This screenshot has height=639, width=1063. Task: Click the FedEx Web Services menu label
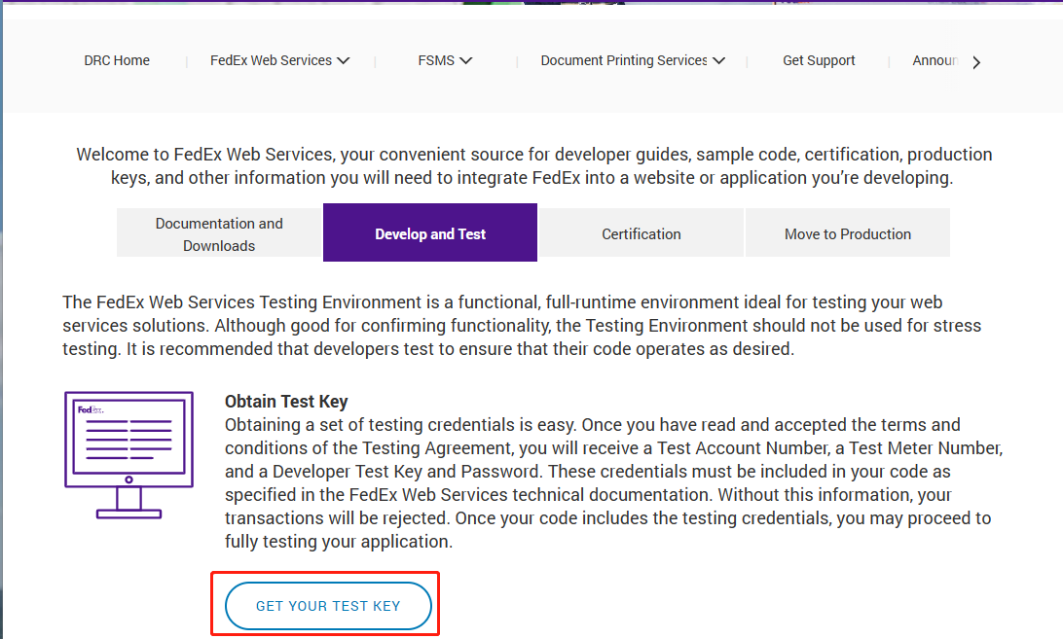point(271,60)
